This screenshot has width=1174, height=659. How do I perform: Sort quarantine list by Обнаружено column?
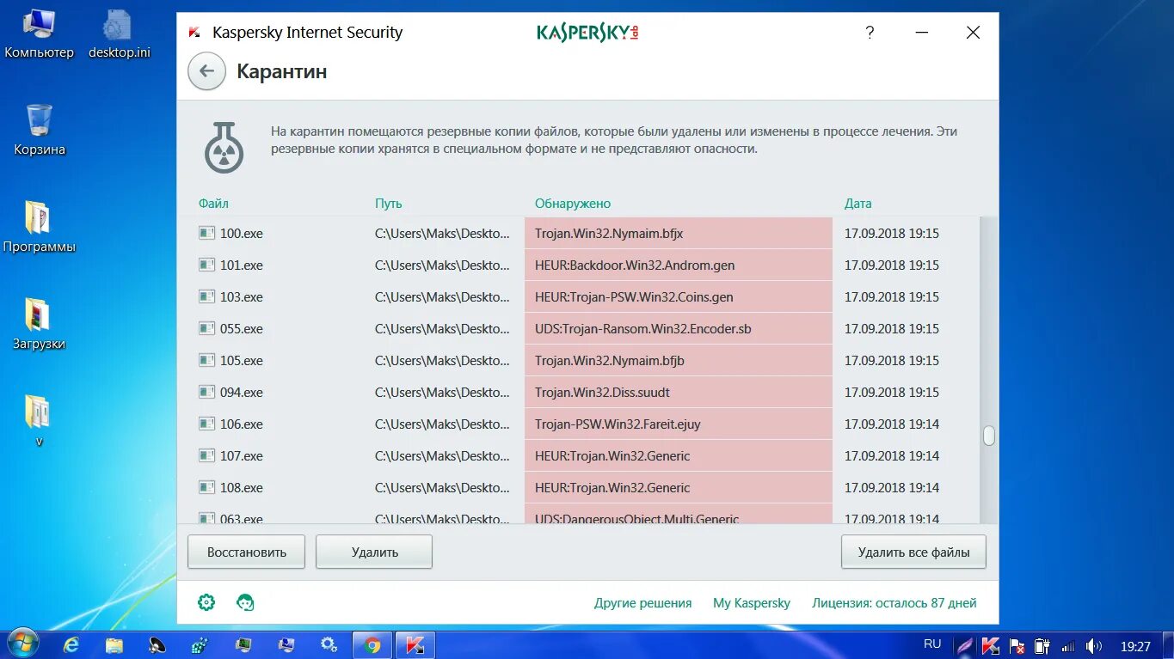[x=573, y=204]
